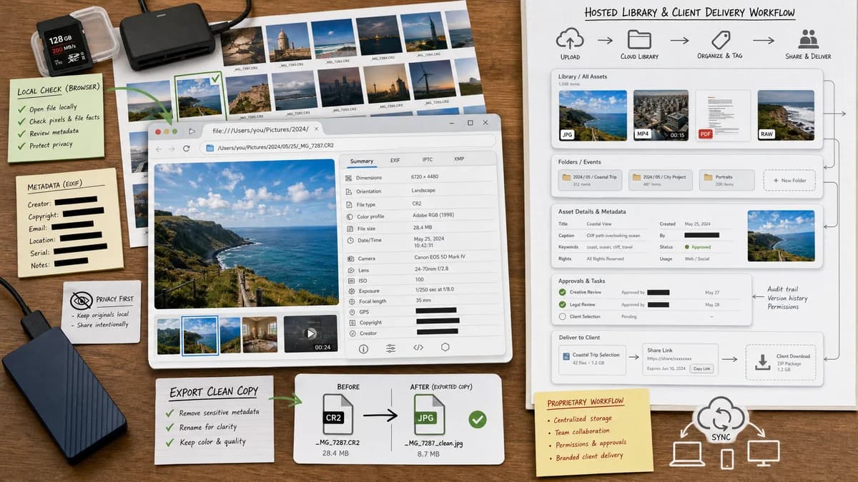Click the Share & Deliver people icon
The height and width of the screenshot is (482, 858).
click(x=808, y=39)
